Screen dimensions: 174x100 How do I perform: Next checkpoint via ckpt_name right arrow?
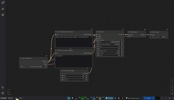45,67
